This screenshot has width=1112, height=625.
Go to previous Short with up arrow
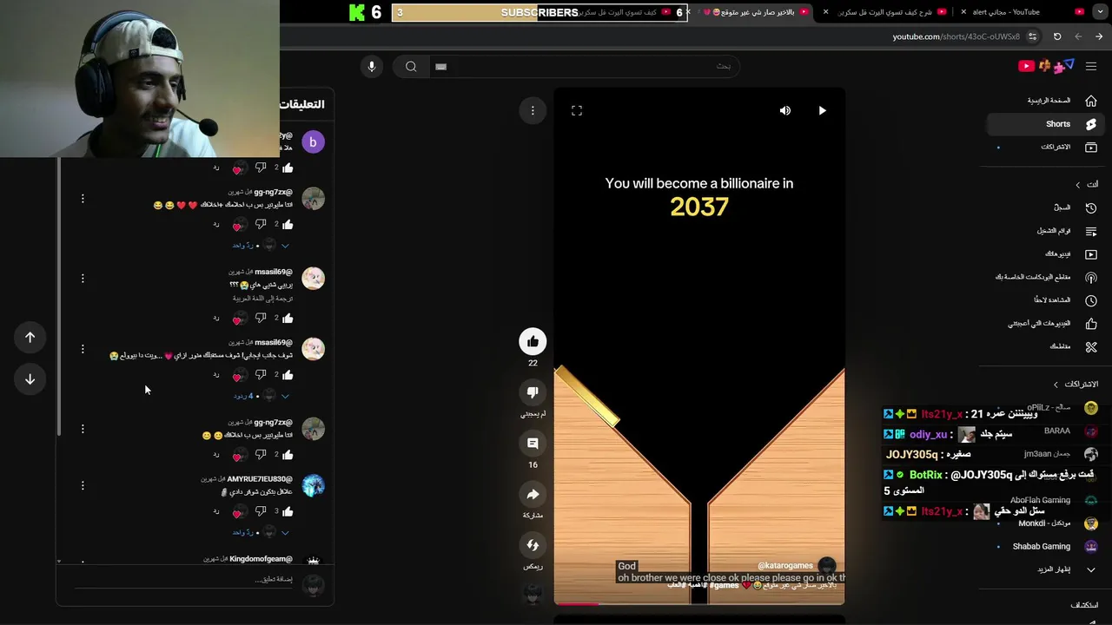click(30, 338)
